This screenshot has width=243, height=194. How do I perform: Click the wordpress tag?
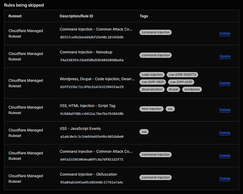coord(192,89)
